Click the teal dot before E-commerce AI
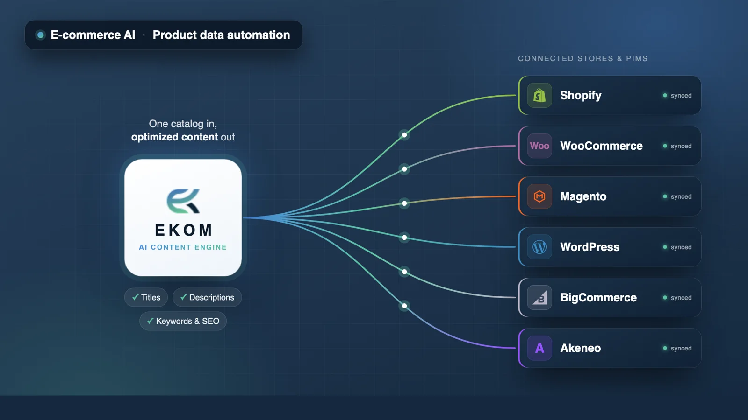This screenshot has height=420, width=748. pos(41,35)
